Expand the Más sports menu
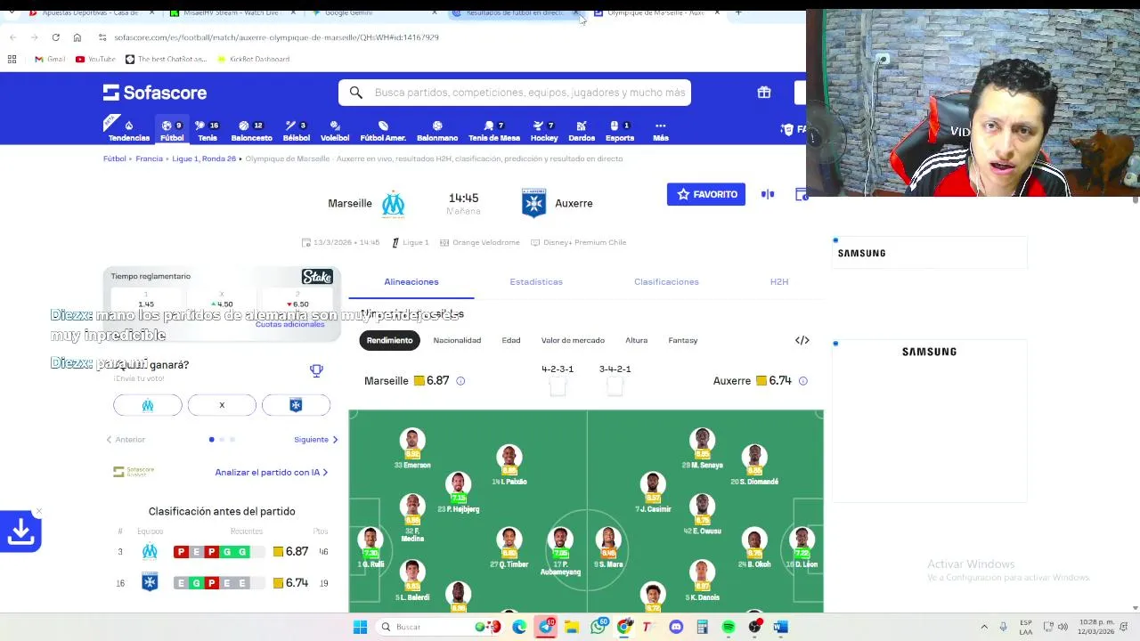This screenshot has height=641, width=1140. [x=660, y=131]
